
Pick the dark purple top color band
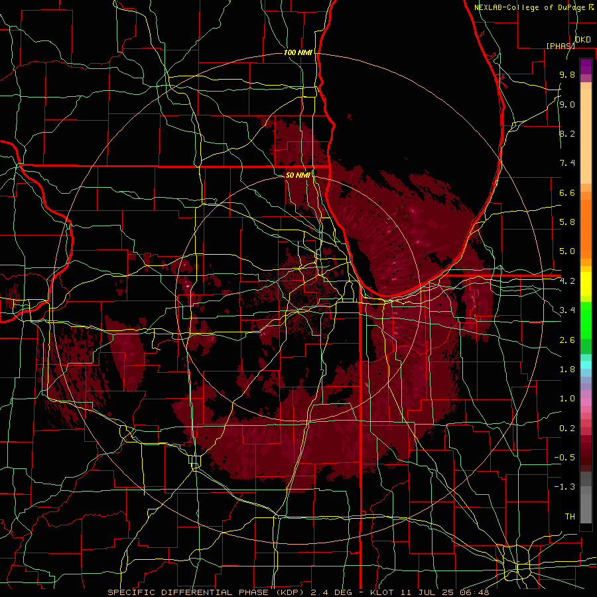point(586,66)
